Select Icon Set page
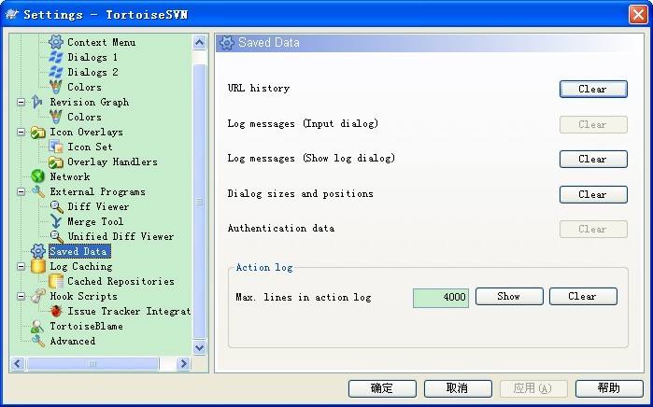Viewport: 653px width, 407px height. [90, 147]
